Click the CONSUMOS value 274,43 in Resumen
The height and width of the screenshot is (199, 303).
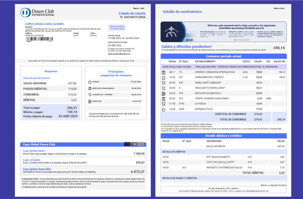[72, 94]
